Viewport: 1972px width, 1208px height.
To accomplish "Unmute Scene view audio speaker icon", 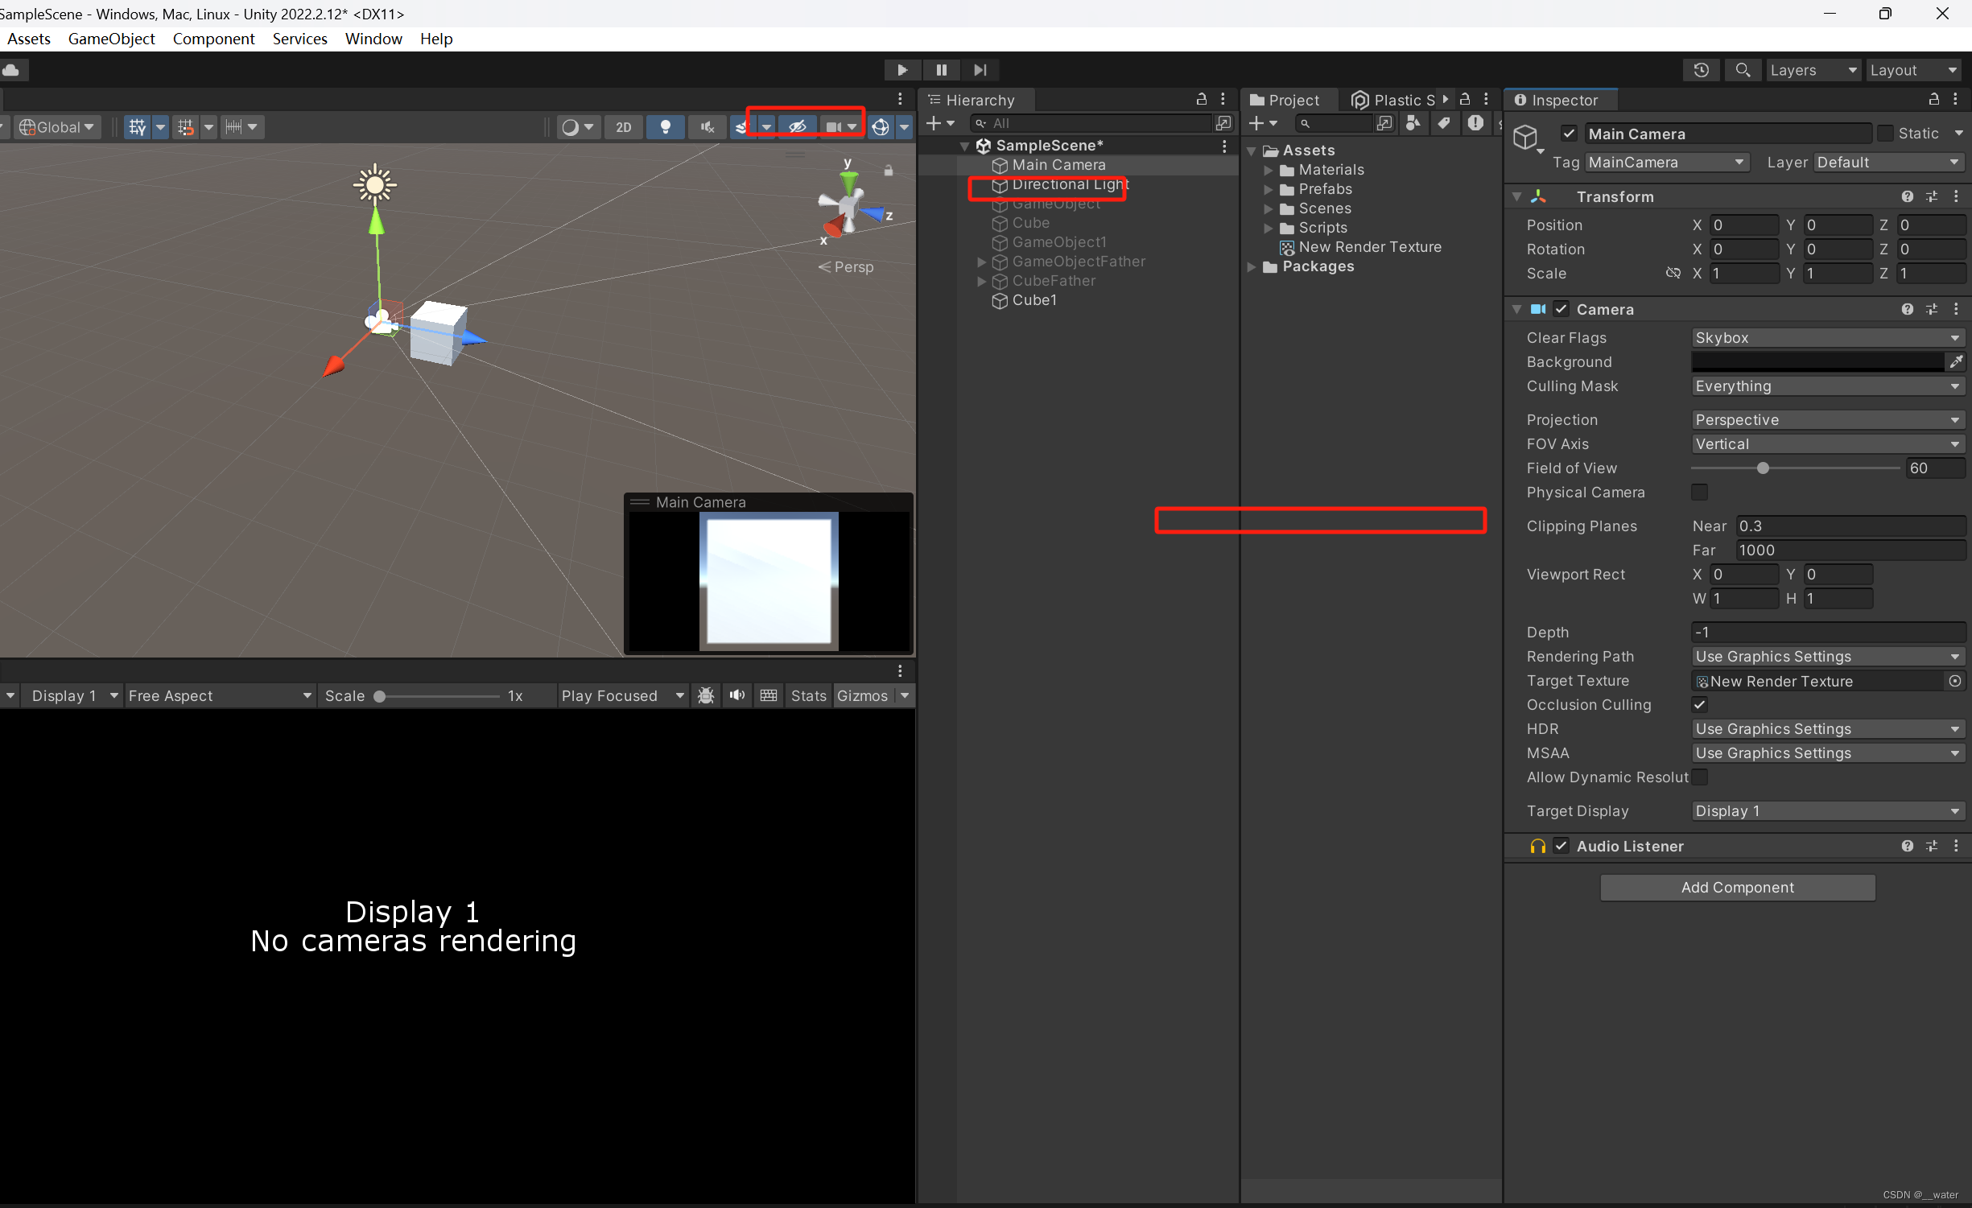I will pyautogui.click(x=706, y=126).
